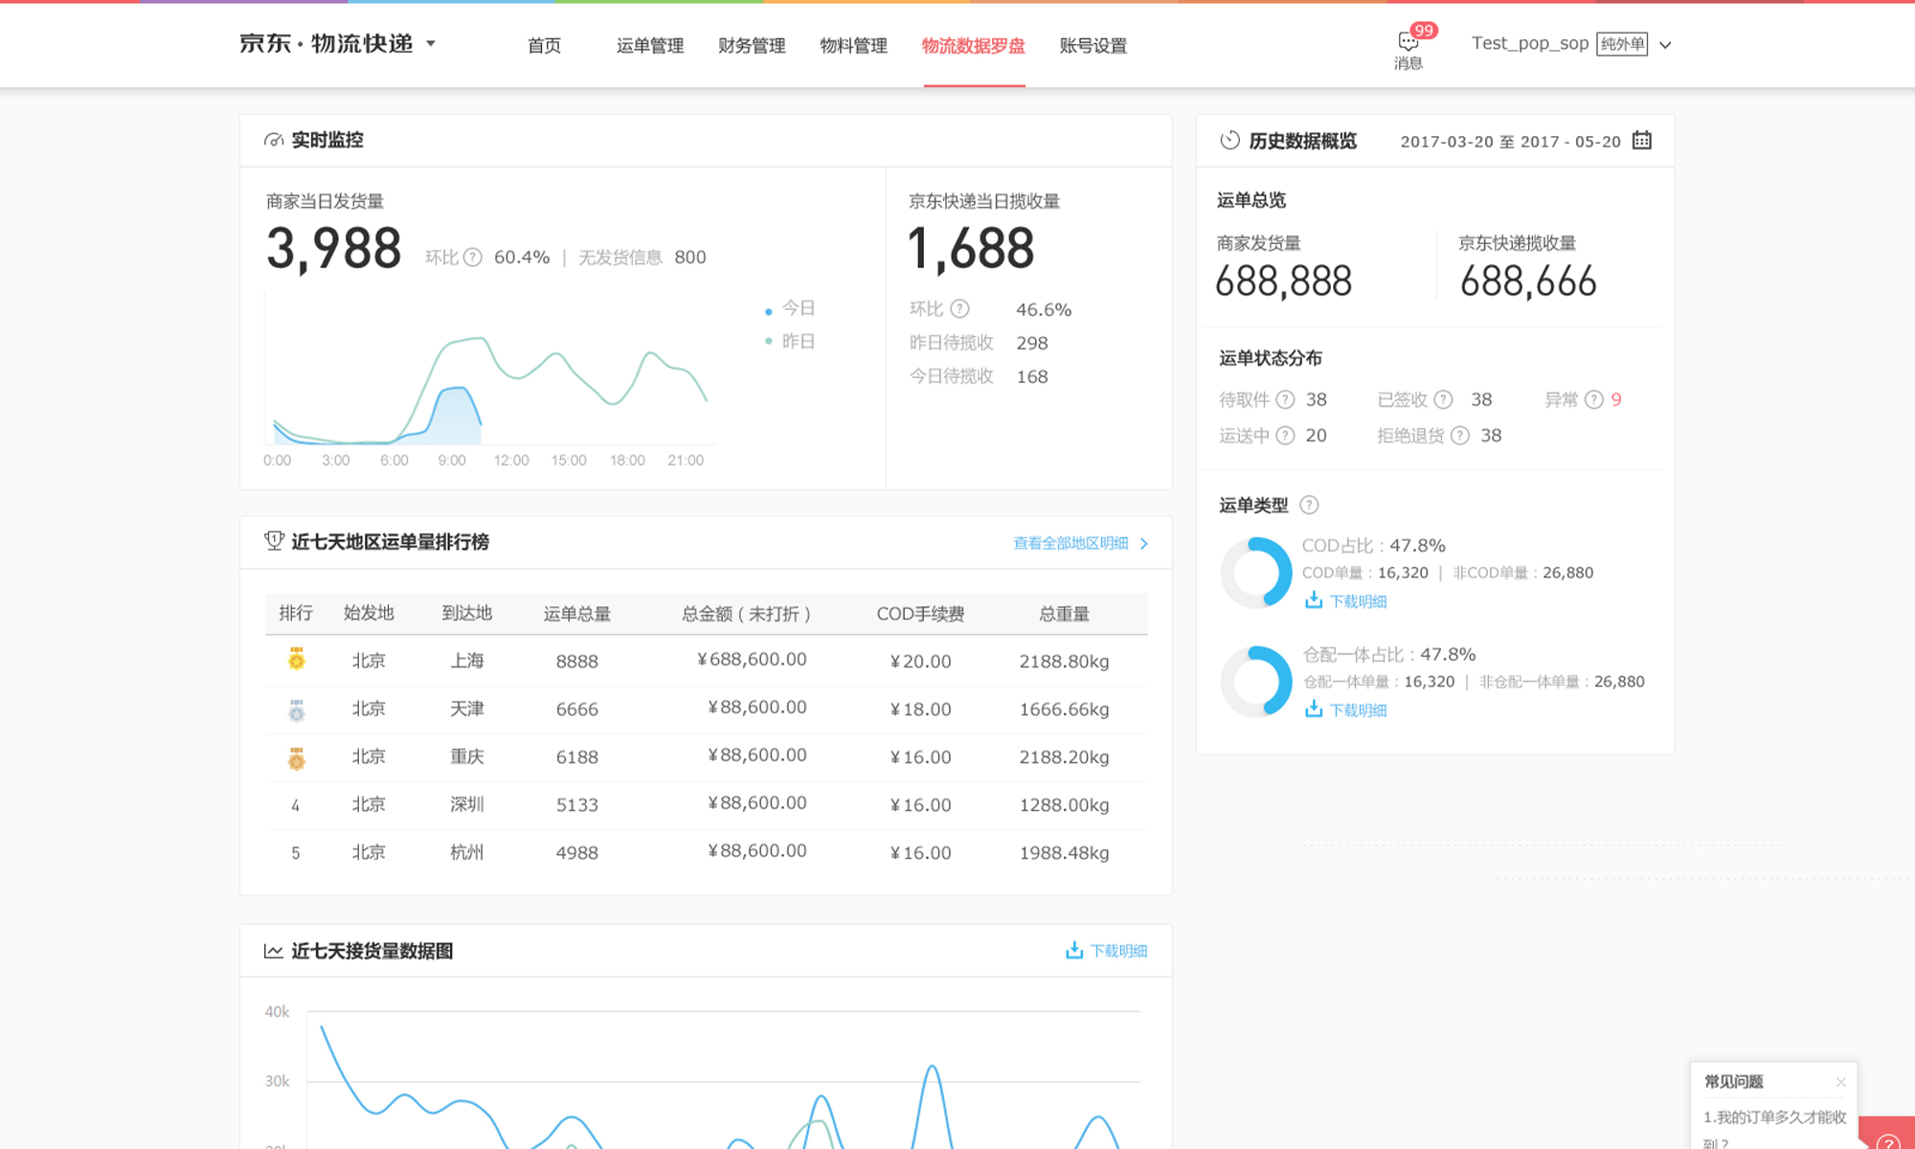Open 财务管理 menu
This screenshot has width=1915, height=1149.
click(x=752, y=45)
